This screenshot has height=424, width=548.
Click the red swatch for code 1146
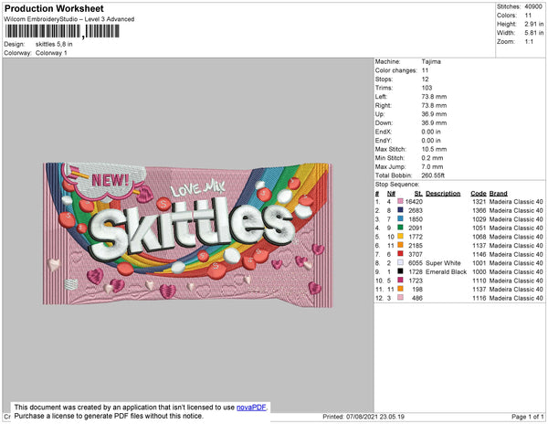click(400, 254)
